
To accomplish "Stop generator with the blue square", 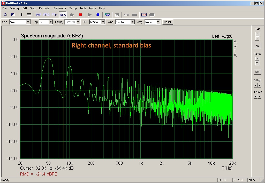I will [98, 15].
